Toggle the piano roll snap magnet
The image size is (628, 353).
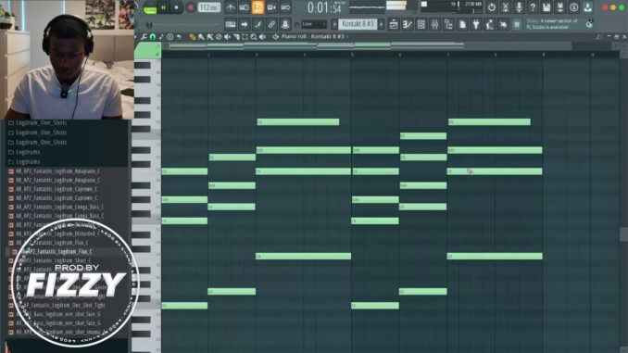[x=153, y=37]
